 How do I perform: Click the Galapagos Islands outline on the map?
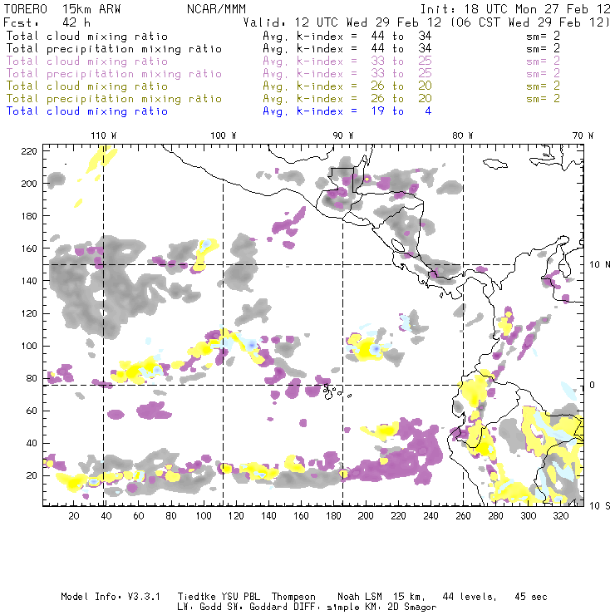tap(333, 389)
